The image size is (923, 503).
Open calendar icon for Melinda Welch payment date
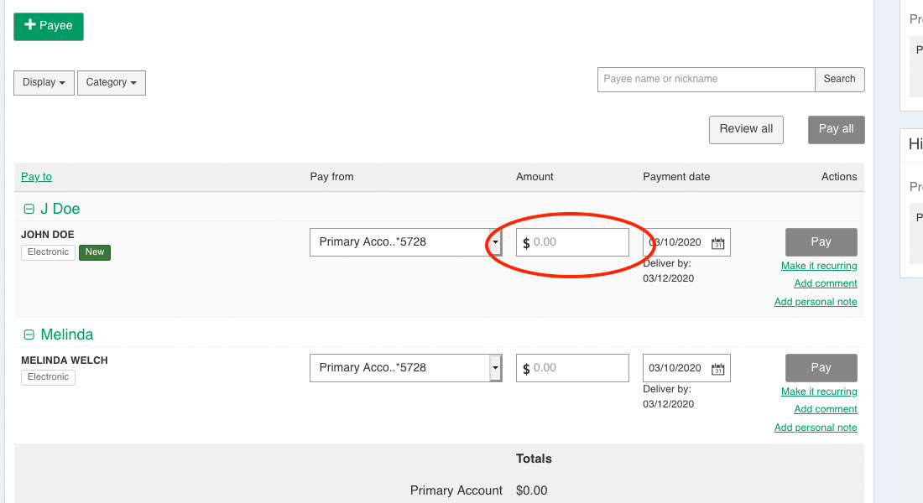click(x=718, y=369)
